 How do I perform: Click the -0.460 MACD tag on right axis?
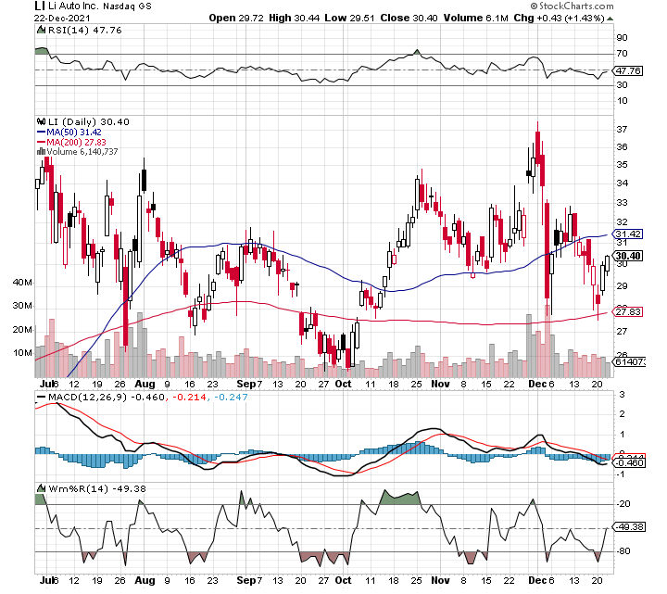[629, 463]
